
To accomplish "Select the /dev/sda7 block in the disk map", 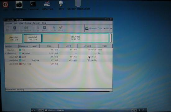I will (x=33, y=38).
